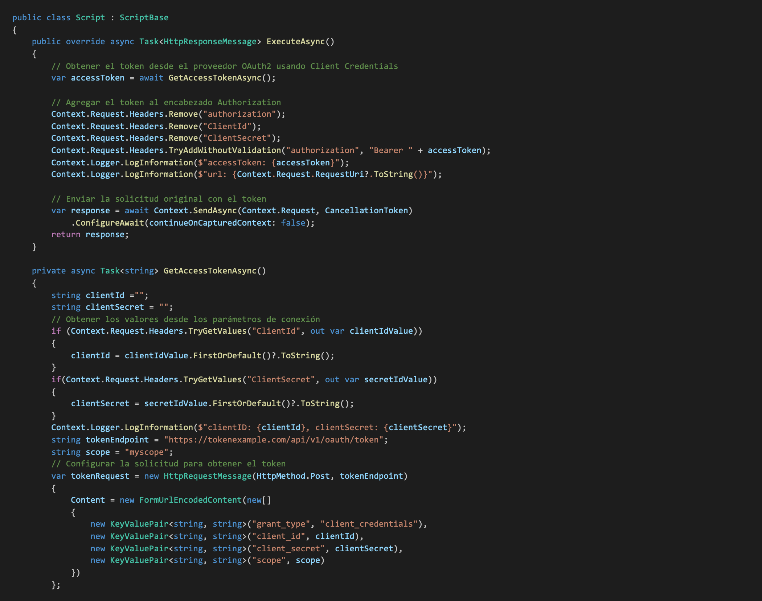Image resolution: width=762 pixels, height=601 pixels.
Task: Click the "Content = new FormUrlEncodedContent(new[]" line
Action: coord(171,500)
